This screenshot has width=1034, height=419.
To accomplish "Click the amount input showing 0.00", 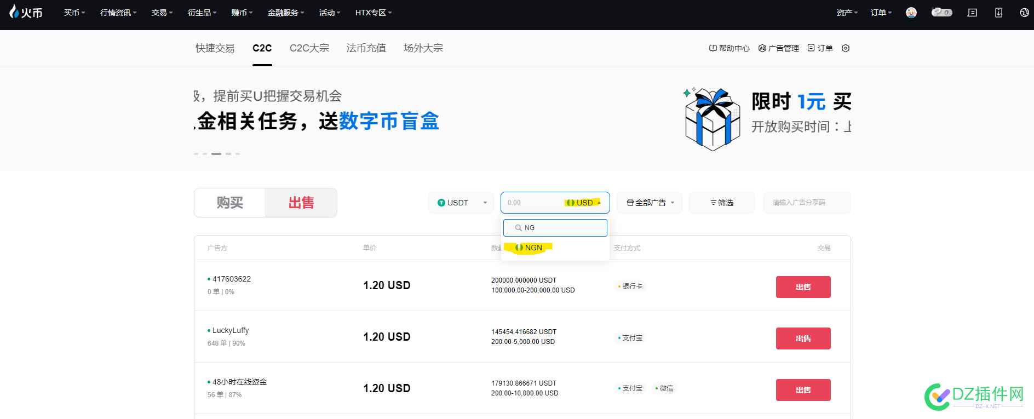I will (531, 203).
